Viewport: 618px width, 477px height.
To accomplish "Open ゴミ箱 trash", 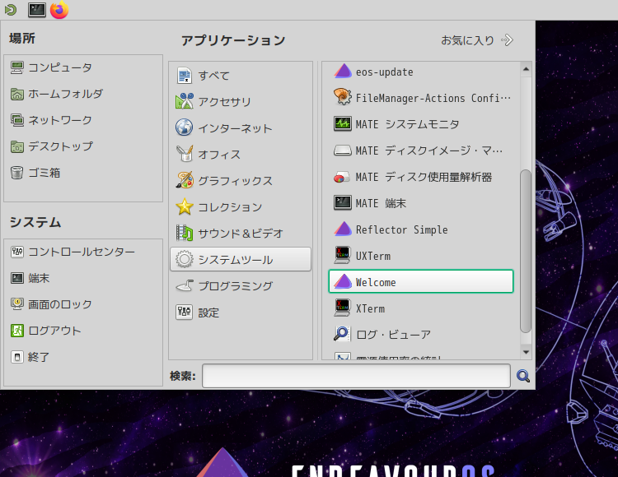I will pyautogui.click(x=83, y=173).
